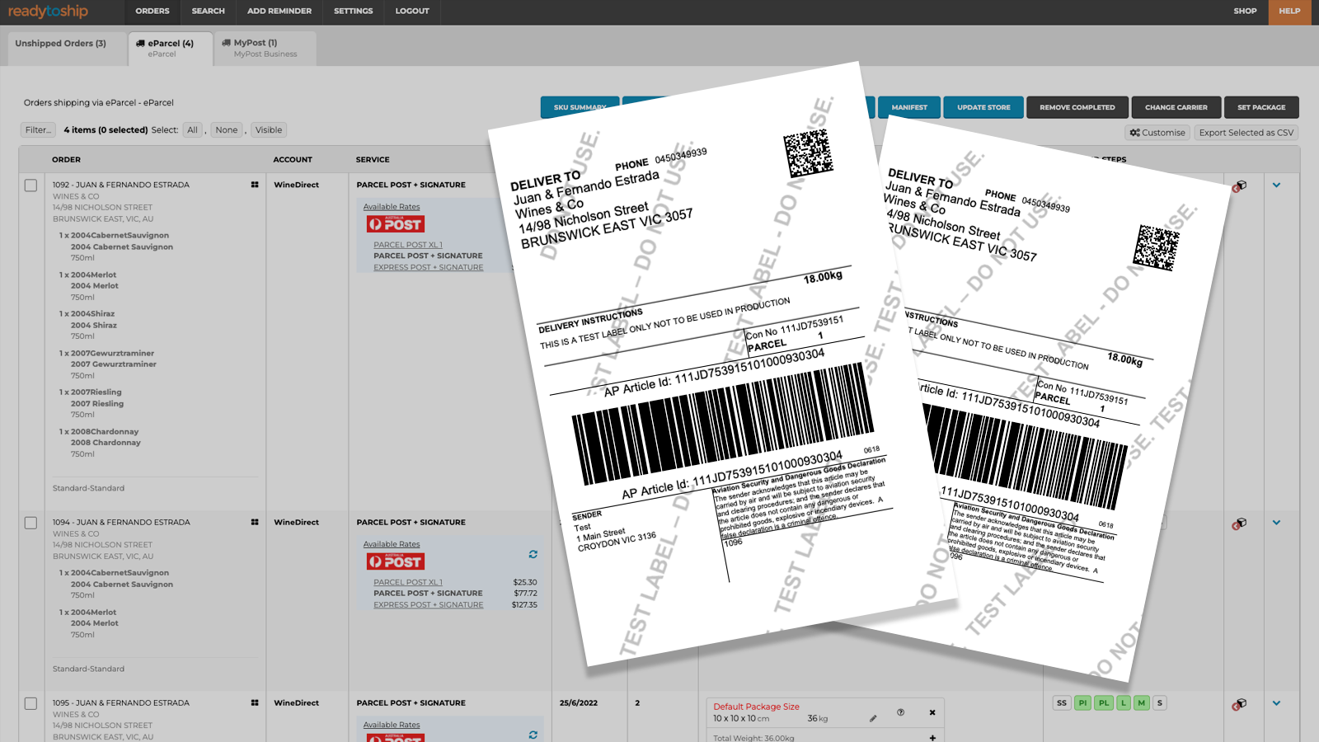The height and width of the screenshot is (742, 1319).
Task: Select the checkbox for order 1094
Action: click(x=31, y=523)
